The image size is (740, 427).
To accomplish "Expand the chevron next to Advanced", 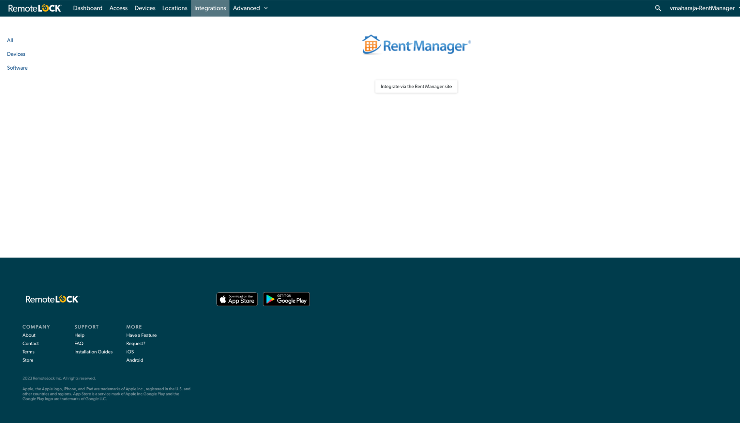I will click(x=265, y=8).
